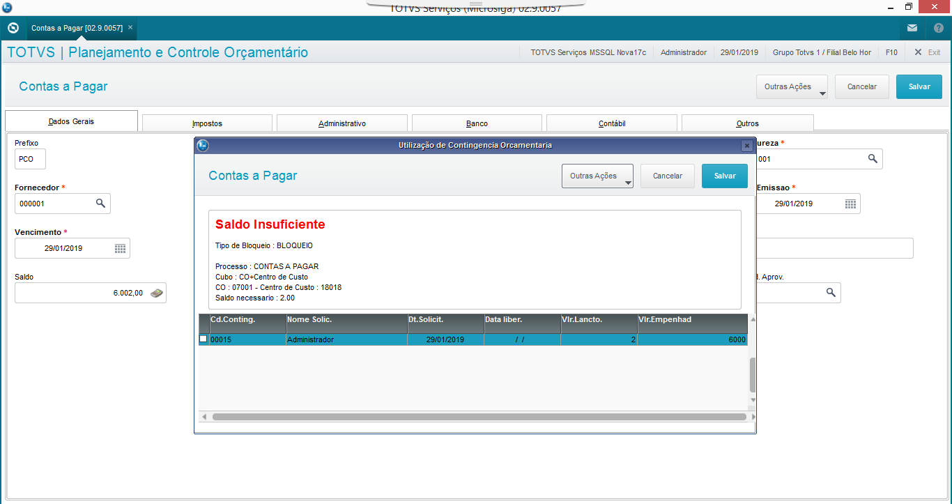This screenshot has width=952, height=504.
Task: Close the Contas a Pagar tab
Action: [130, 27]
